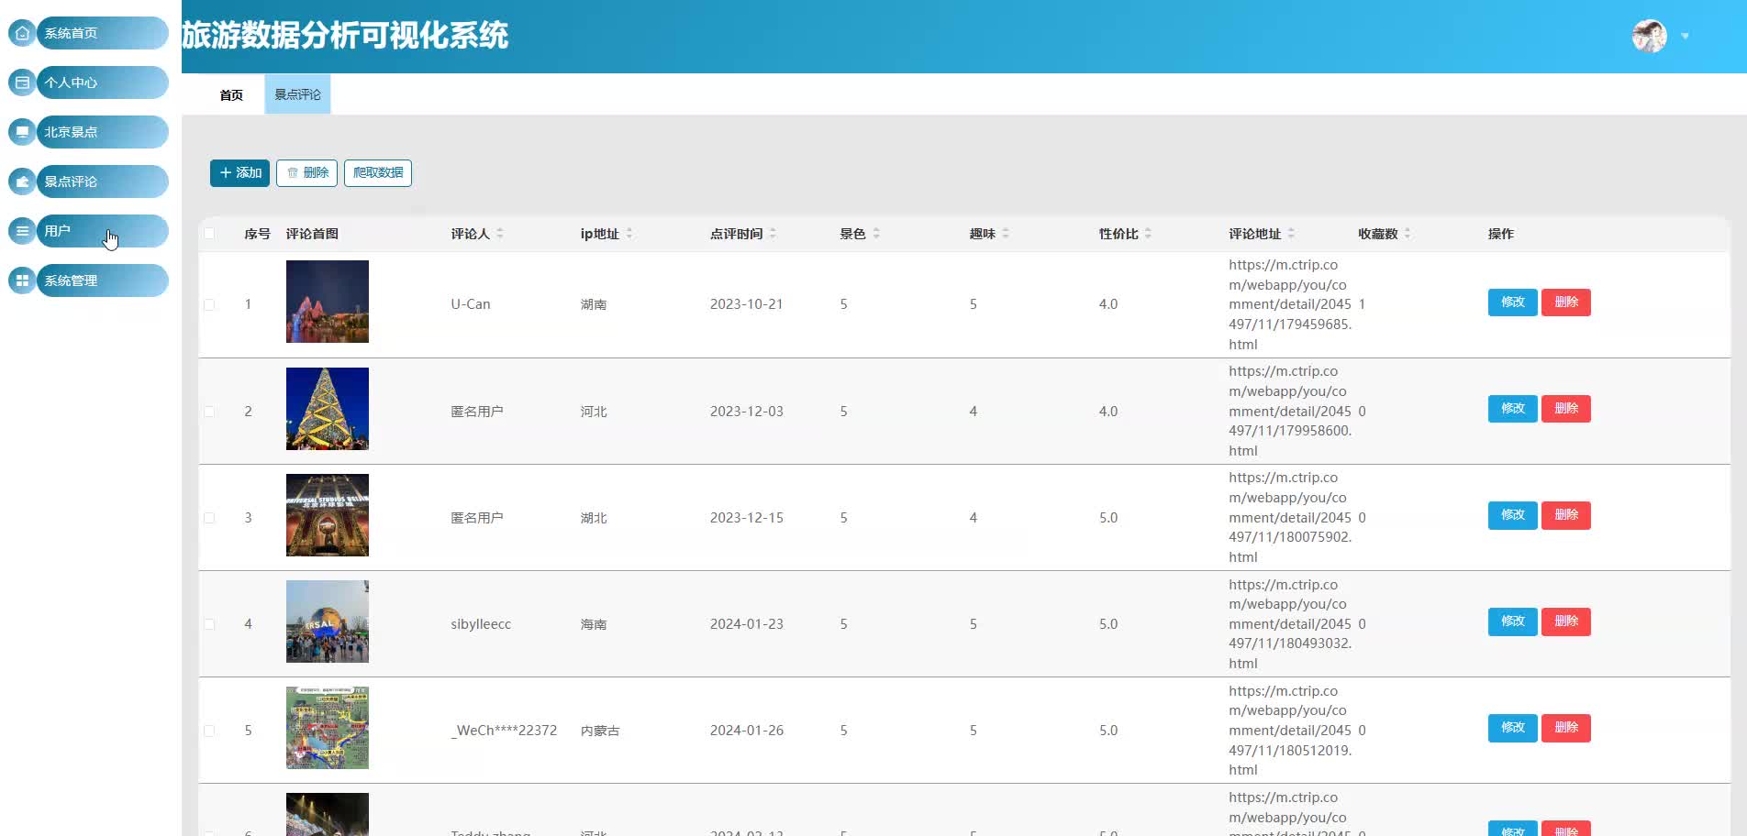Click 修改 for U-Can row

[1512, 302]
